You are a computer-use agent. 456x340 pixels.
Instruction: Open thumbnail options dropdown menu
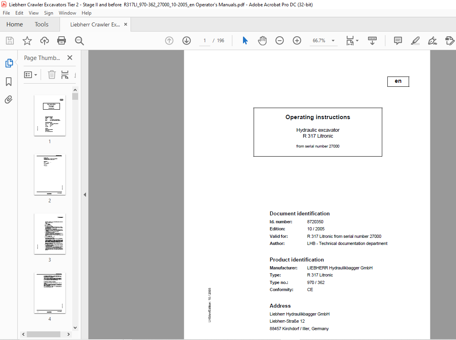[x=30, y=75]
